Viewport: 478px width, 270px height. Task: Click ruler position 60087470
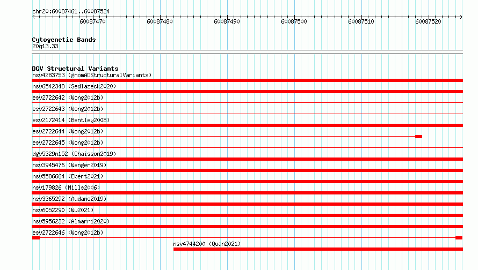point(93,21)
